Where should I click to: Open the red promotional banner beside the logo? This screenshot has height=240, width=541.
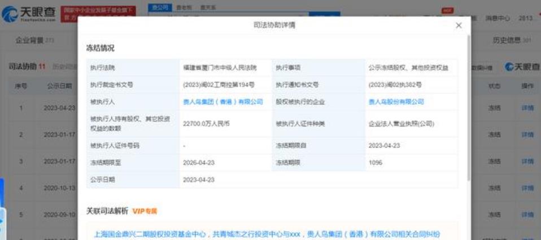[98, 14]
